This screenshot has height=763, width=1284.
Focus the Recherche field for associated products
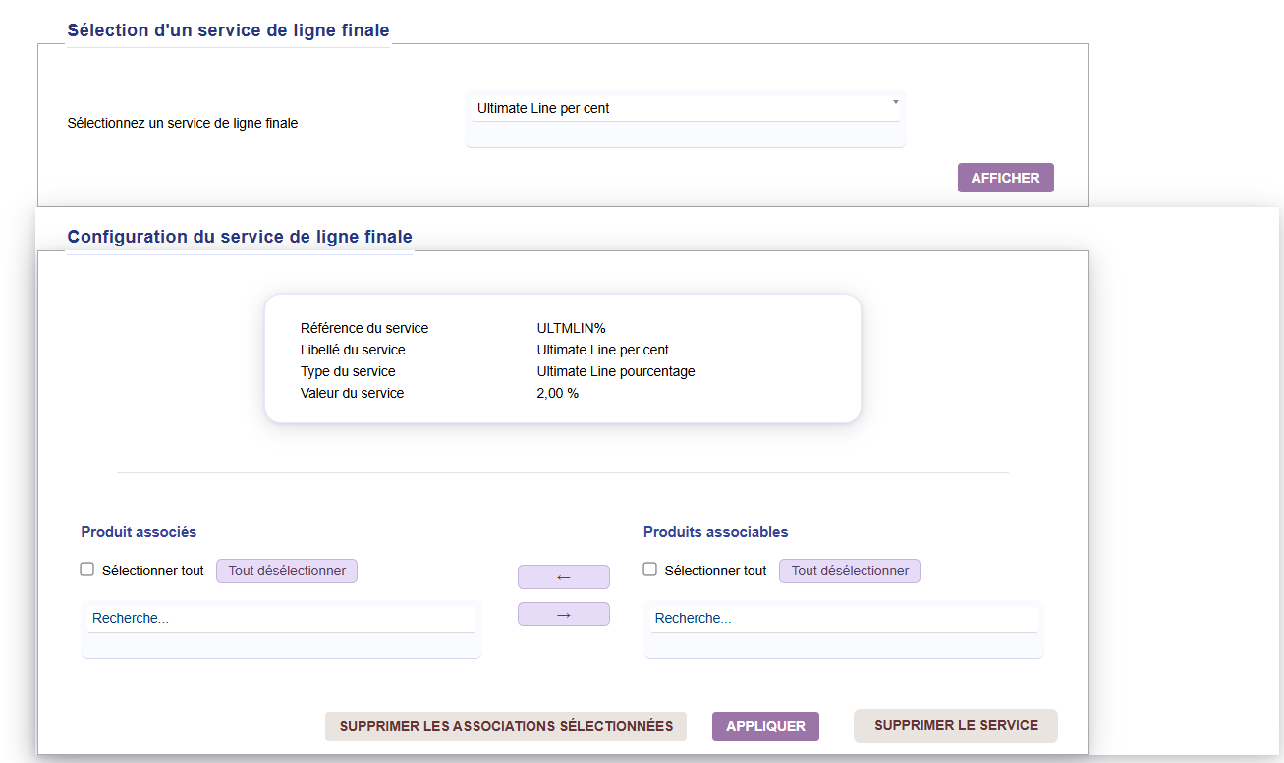pyautogui.click(x=281, y=619)
